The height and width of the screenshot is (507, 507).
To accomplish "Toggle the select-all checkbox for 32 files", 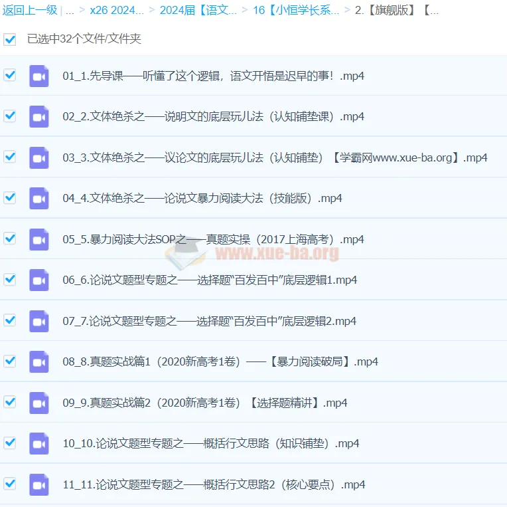I will (10, 39).
